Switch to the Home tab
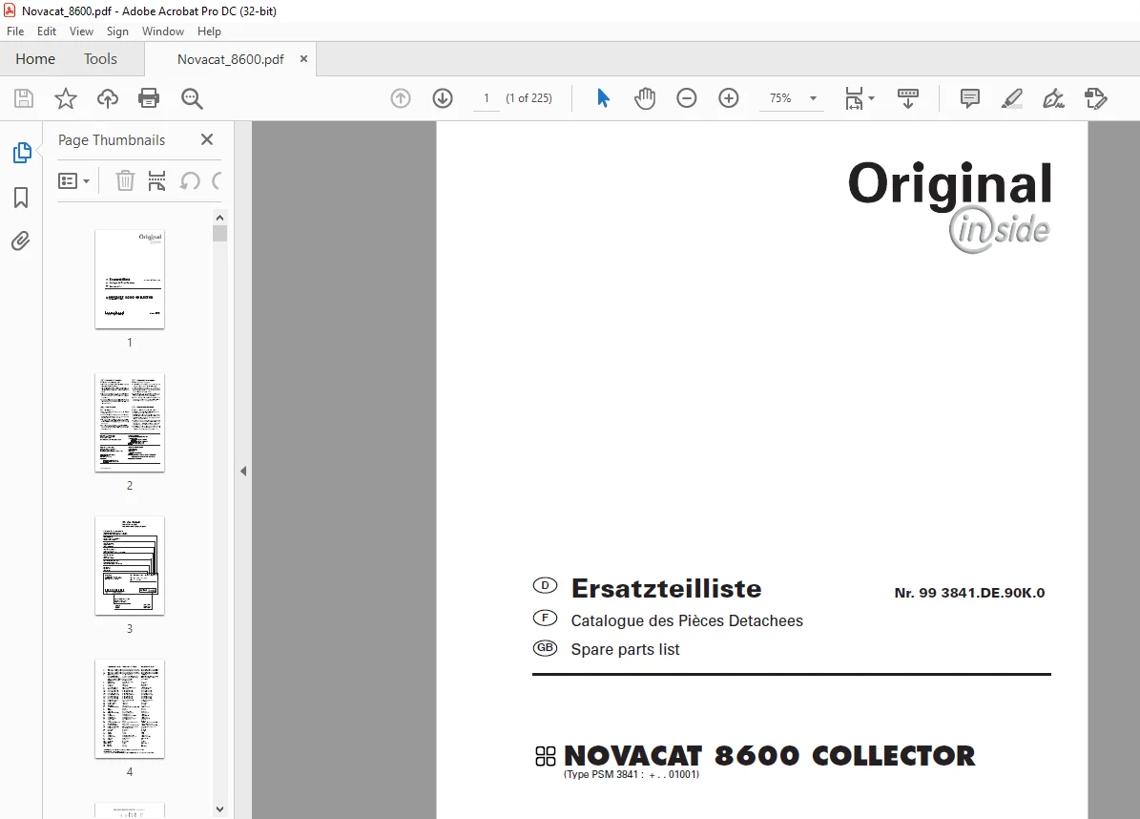The image size is (1140, 819). click(35, 59)
